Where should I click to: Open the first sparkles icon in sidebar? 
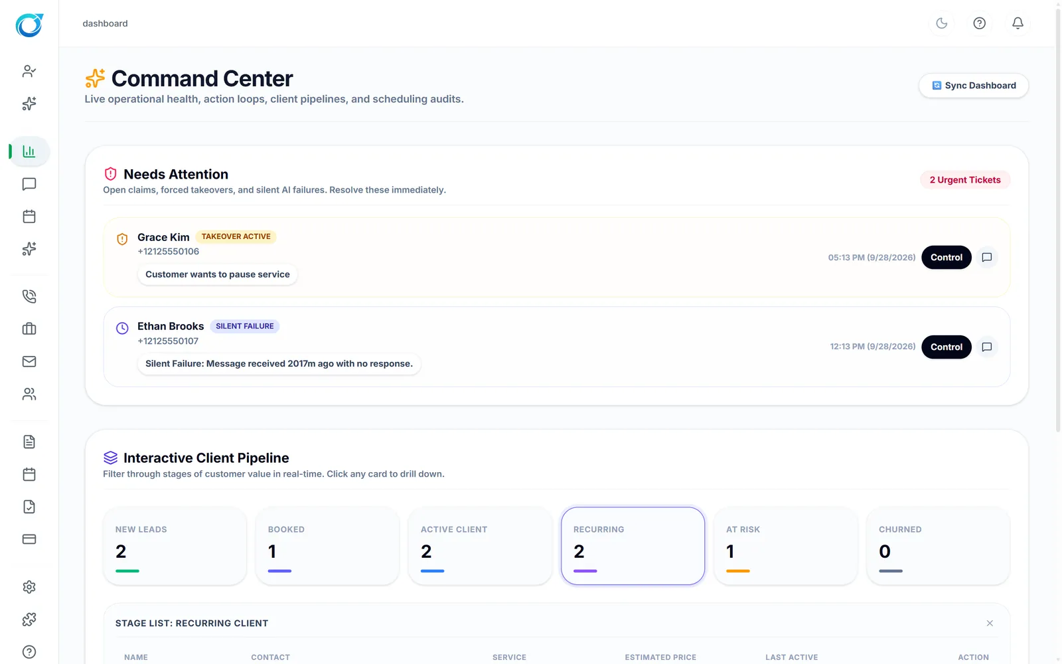[x=29, y=104]
